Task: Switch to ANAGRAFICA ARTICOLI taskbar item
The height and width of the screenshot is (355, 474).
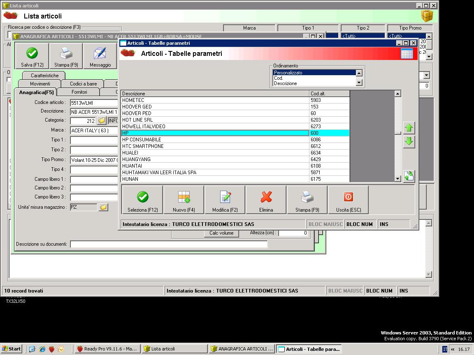Action: (x=242, y=349)
